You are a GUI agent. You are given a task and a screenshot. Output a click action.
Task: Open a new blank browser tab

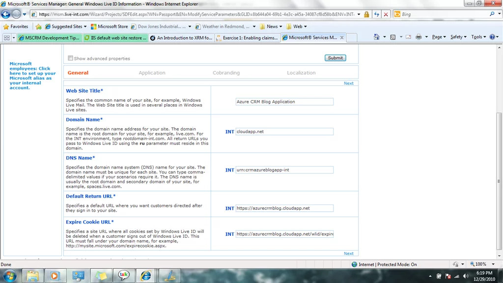pyautogui.click(x=352, y=38)
